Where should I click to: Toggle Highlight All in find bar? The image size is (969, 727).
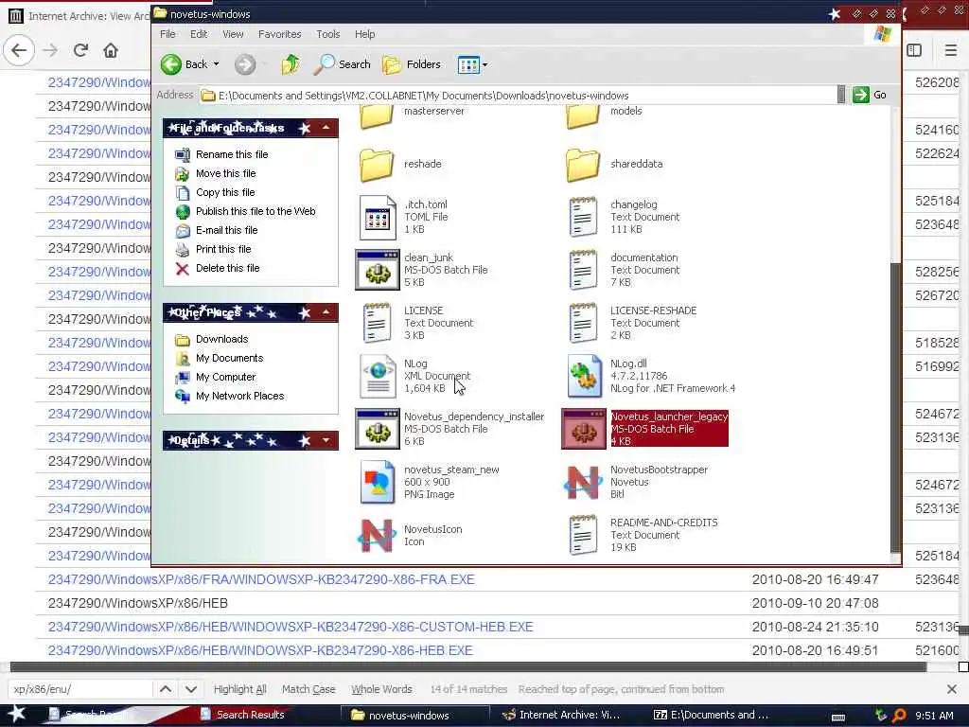coord(239,689)
